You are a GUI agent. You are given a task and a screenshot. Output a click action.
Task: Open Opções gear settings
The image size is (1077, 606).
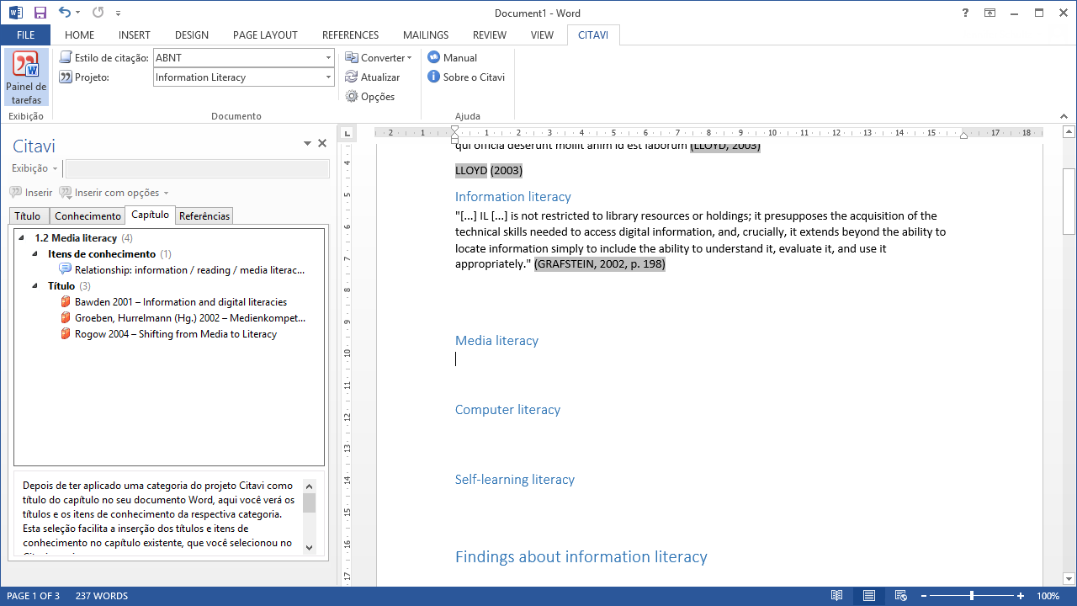click(370, 96)
